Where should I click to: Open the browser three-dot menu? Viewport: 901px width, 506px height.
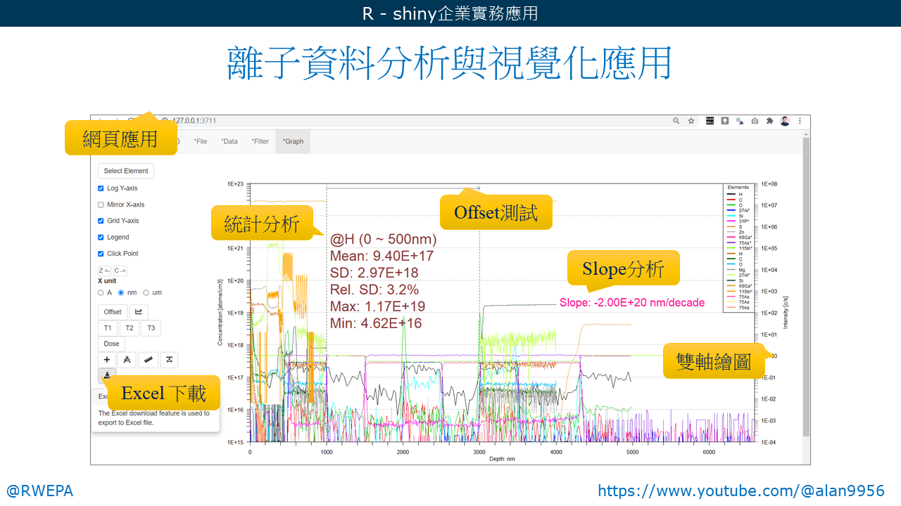[800, 121]
